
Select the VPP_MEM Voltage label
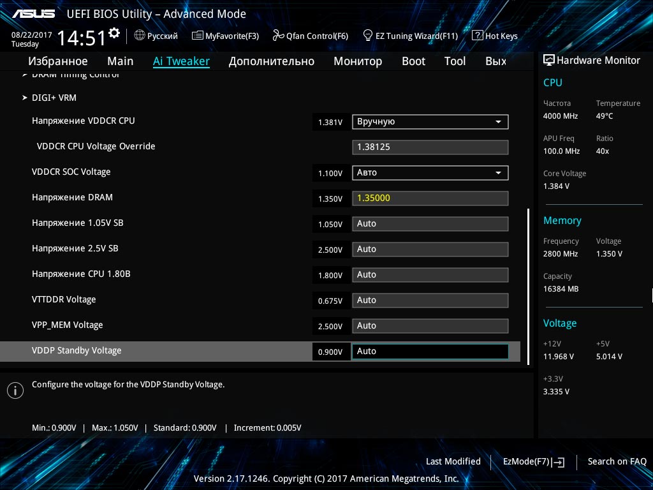click(x=67, y=325)
